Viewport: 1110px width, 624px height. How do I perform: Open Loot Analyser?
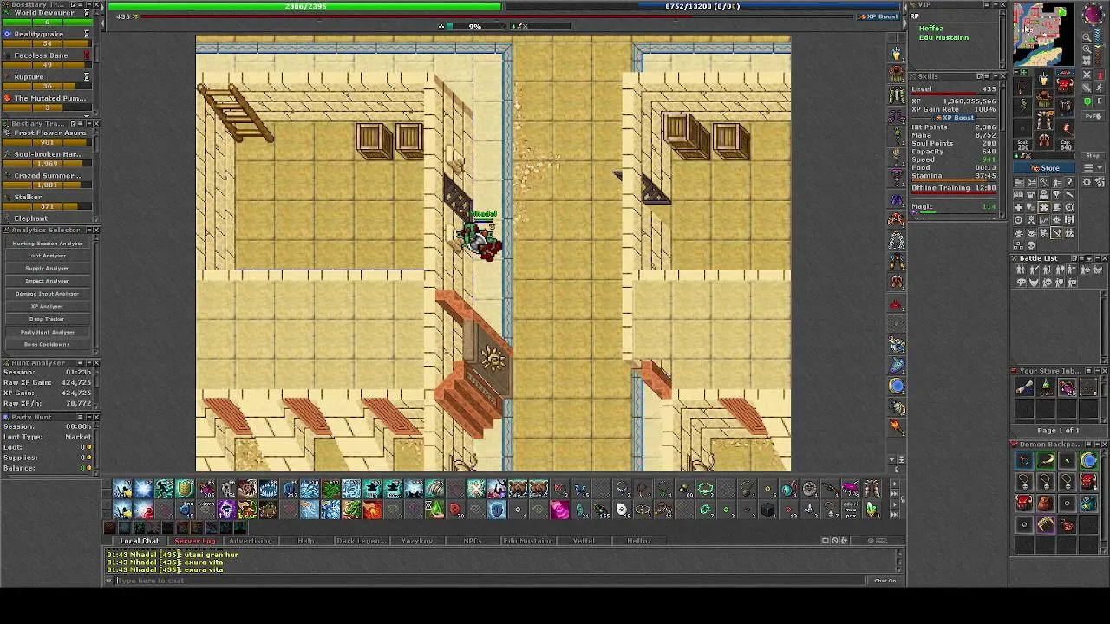click(x=47, y=256)
